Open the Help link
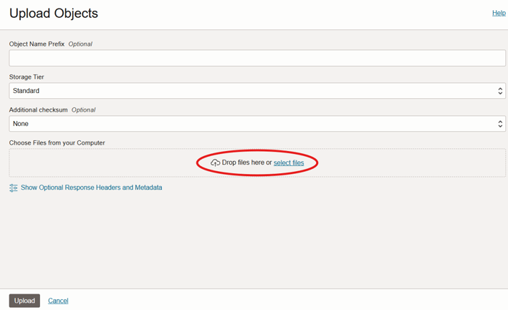 pos(499,13)
